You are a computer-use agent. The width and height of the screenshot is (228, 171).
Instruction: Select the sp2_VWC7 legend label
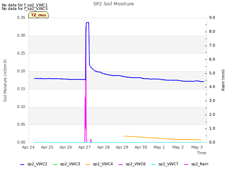[x=169, y=164]
